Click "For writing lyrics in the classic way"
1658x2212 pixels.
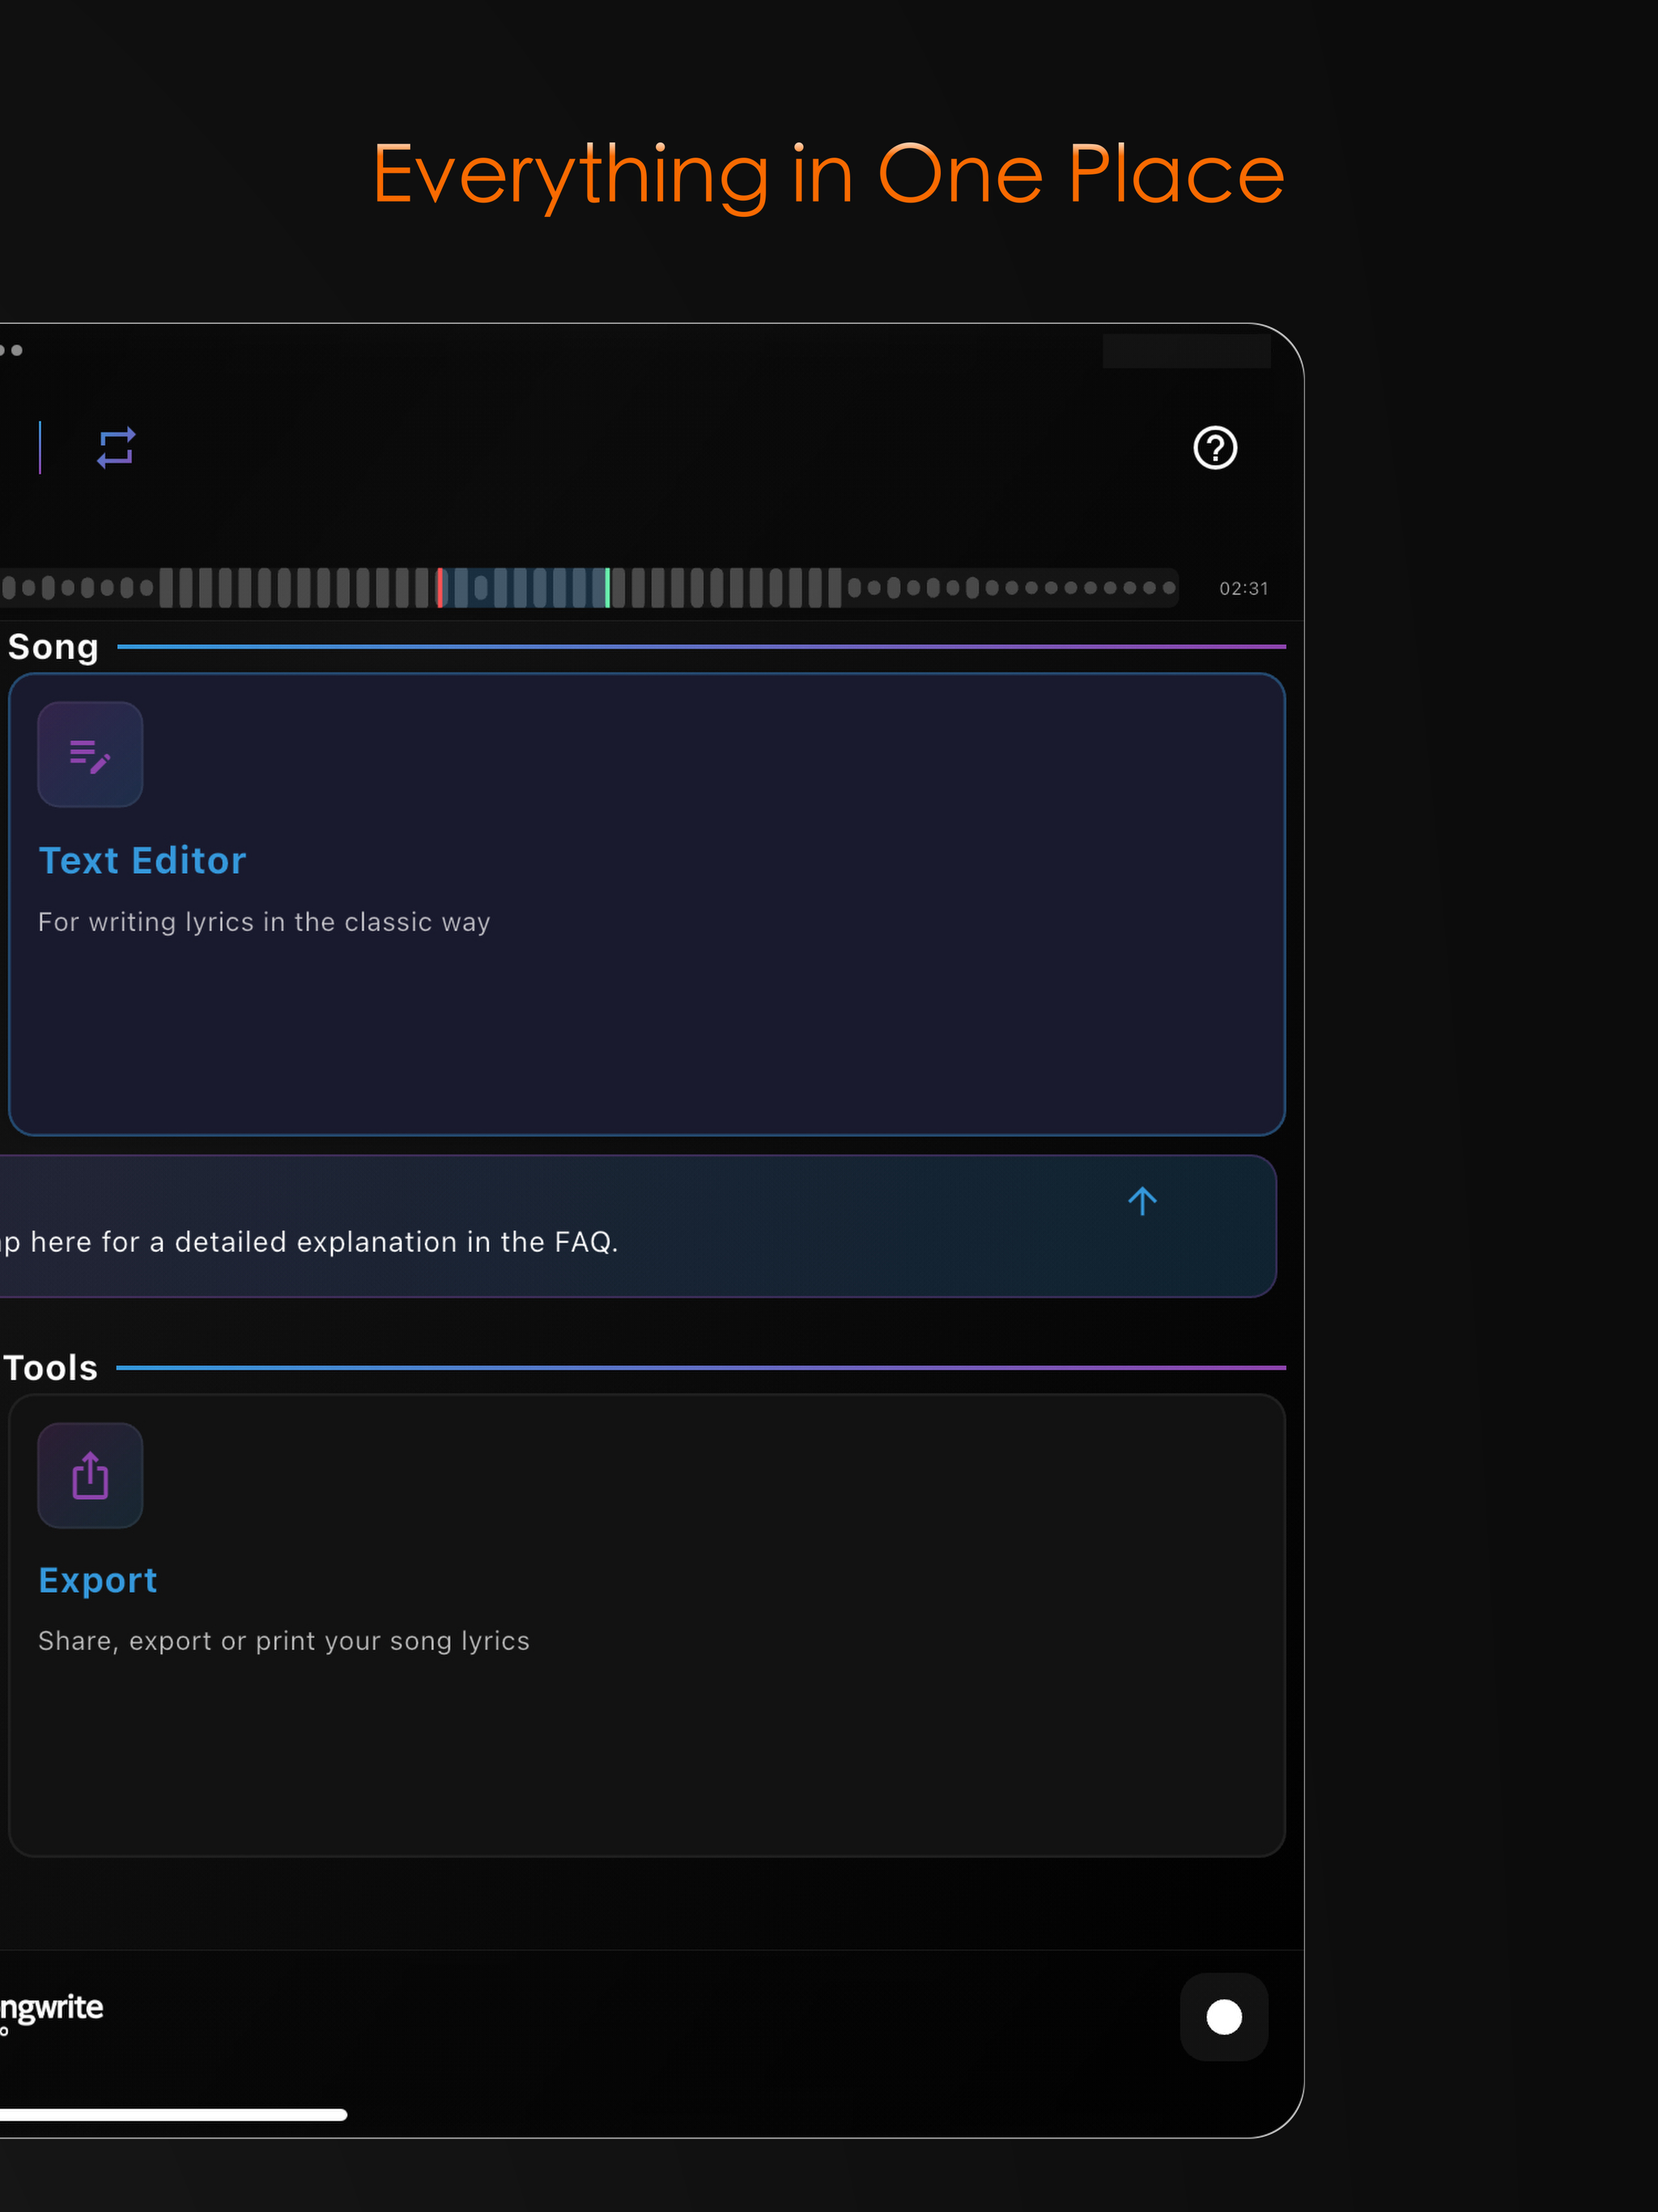click(x=264, y=922)
